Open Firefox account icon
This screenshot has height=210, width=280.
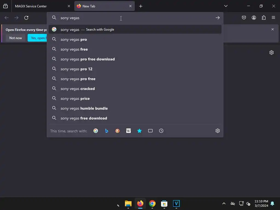click(x=254, y=17)
